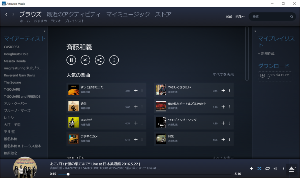Click the main content vertical scrollbar

point(247,53)
